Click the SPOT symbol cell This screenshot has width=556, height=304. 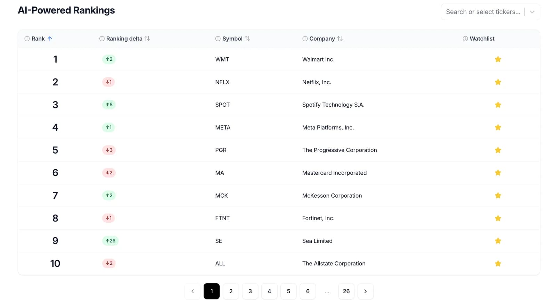point(222,105)
